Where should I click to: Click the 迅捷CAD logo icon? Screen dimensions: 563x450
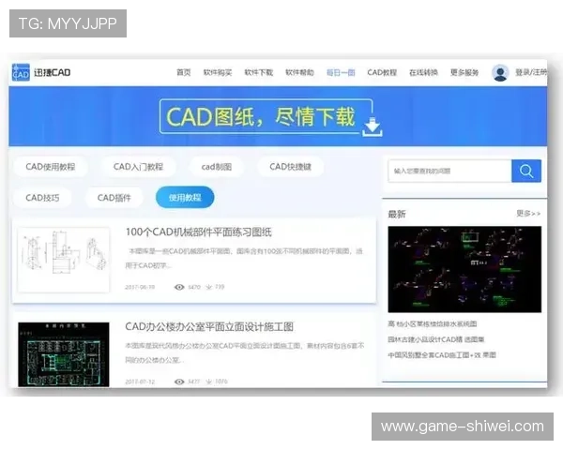21,72
